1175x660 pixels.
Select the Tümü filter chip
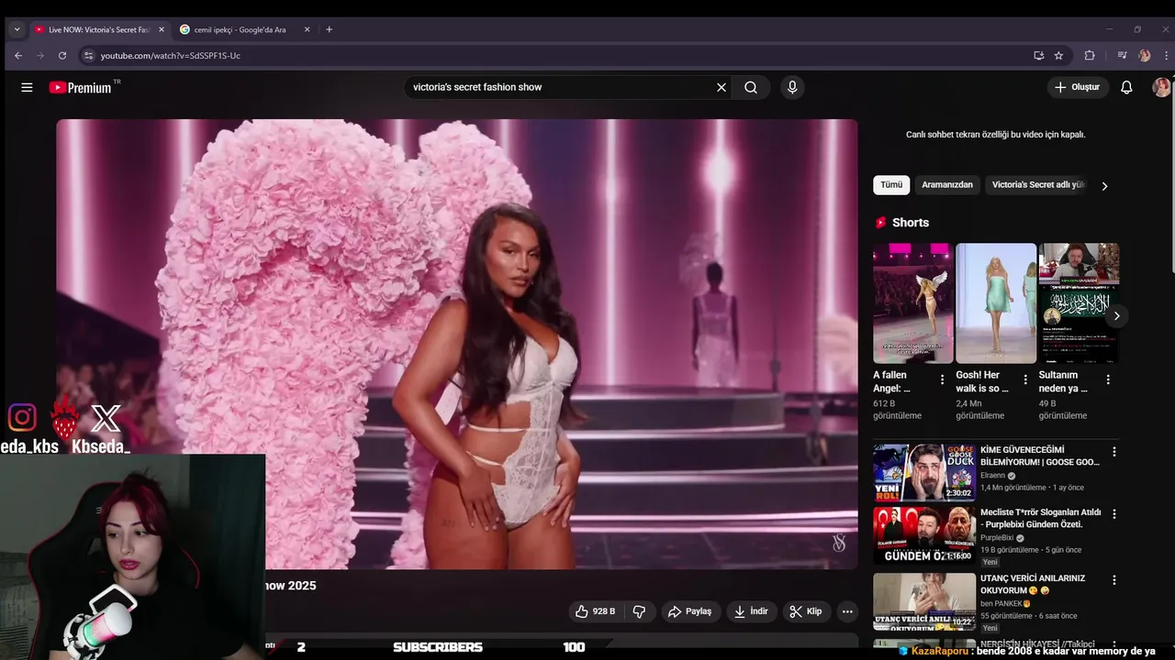click(891, 185)
